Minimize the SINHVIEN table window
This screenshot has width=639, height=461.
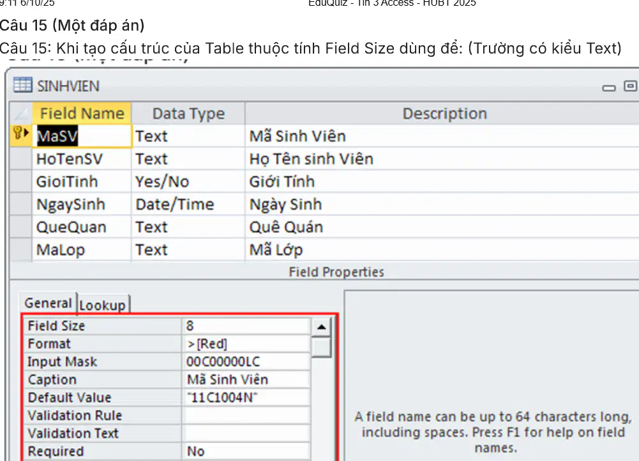609,87
